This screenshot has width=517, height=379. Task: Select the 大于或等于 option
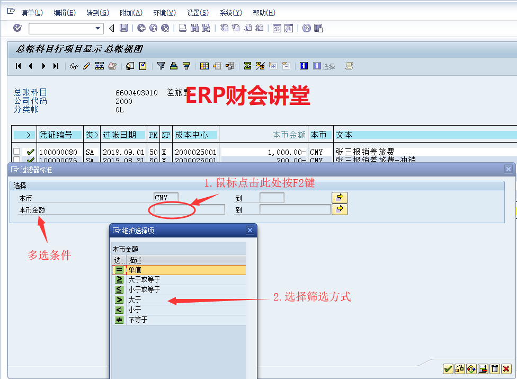tap(179, 280)
